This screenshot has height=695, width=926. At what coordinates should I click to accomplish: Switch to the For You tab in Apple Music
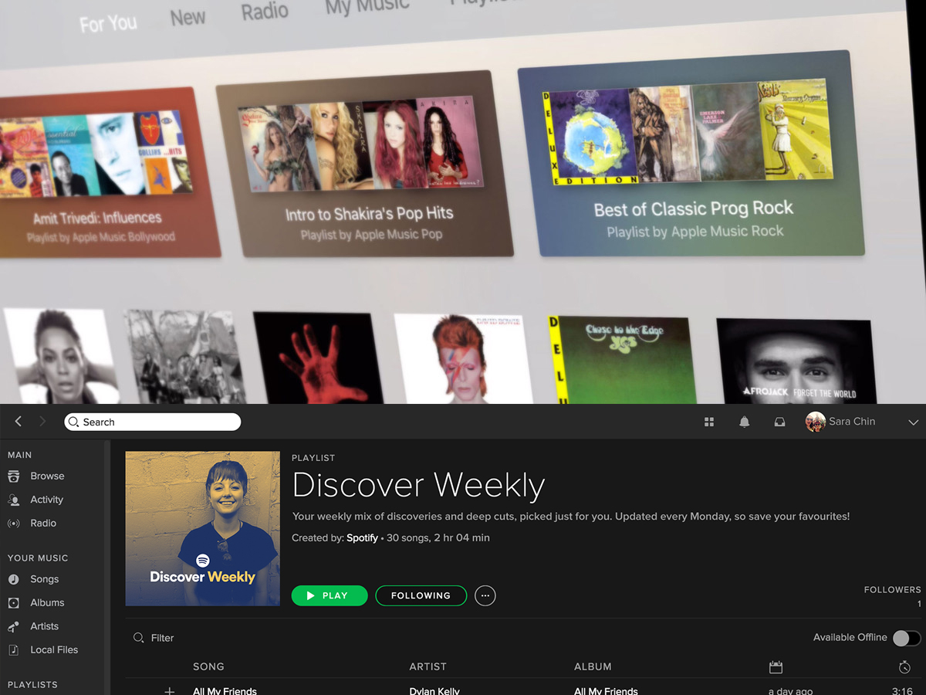[x=108, y=24]
